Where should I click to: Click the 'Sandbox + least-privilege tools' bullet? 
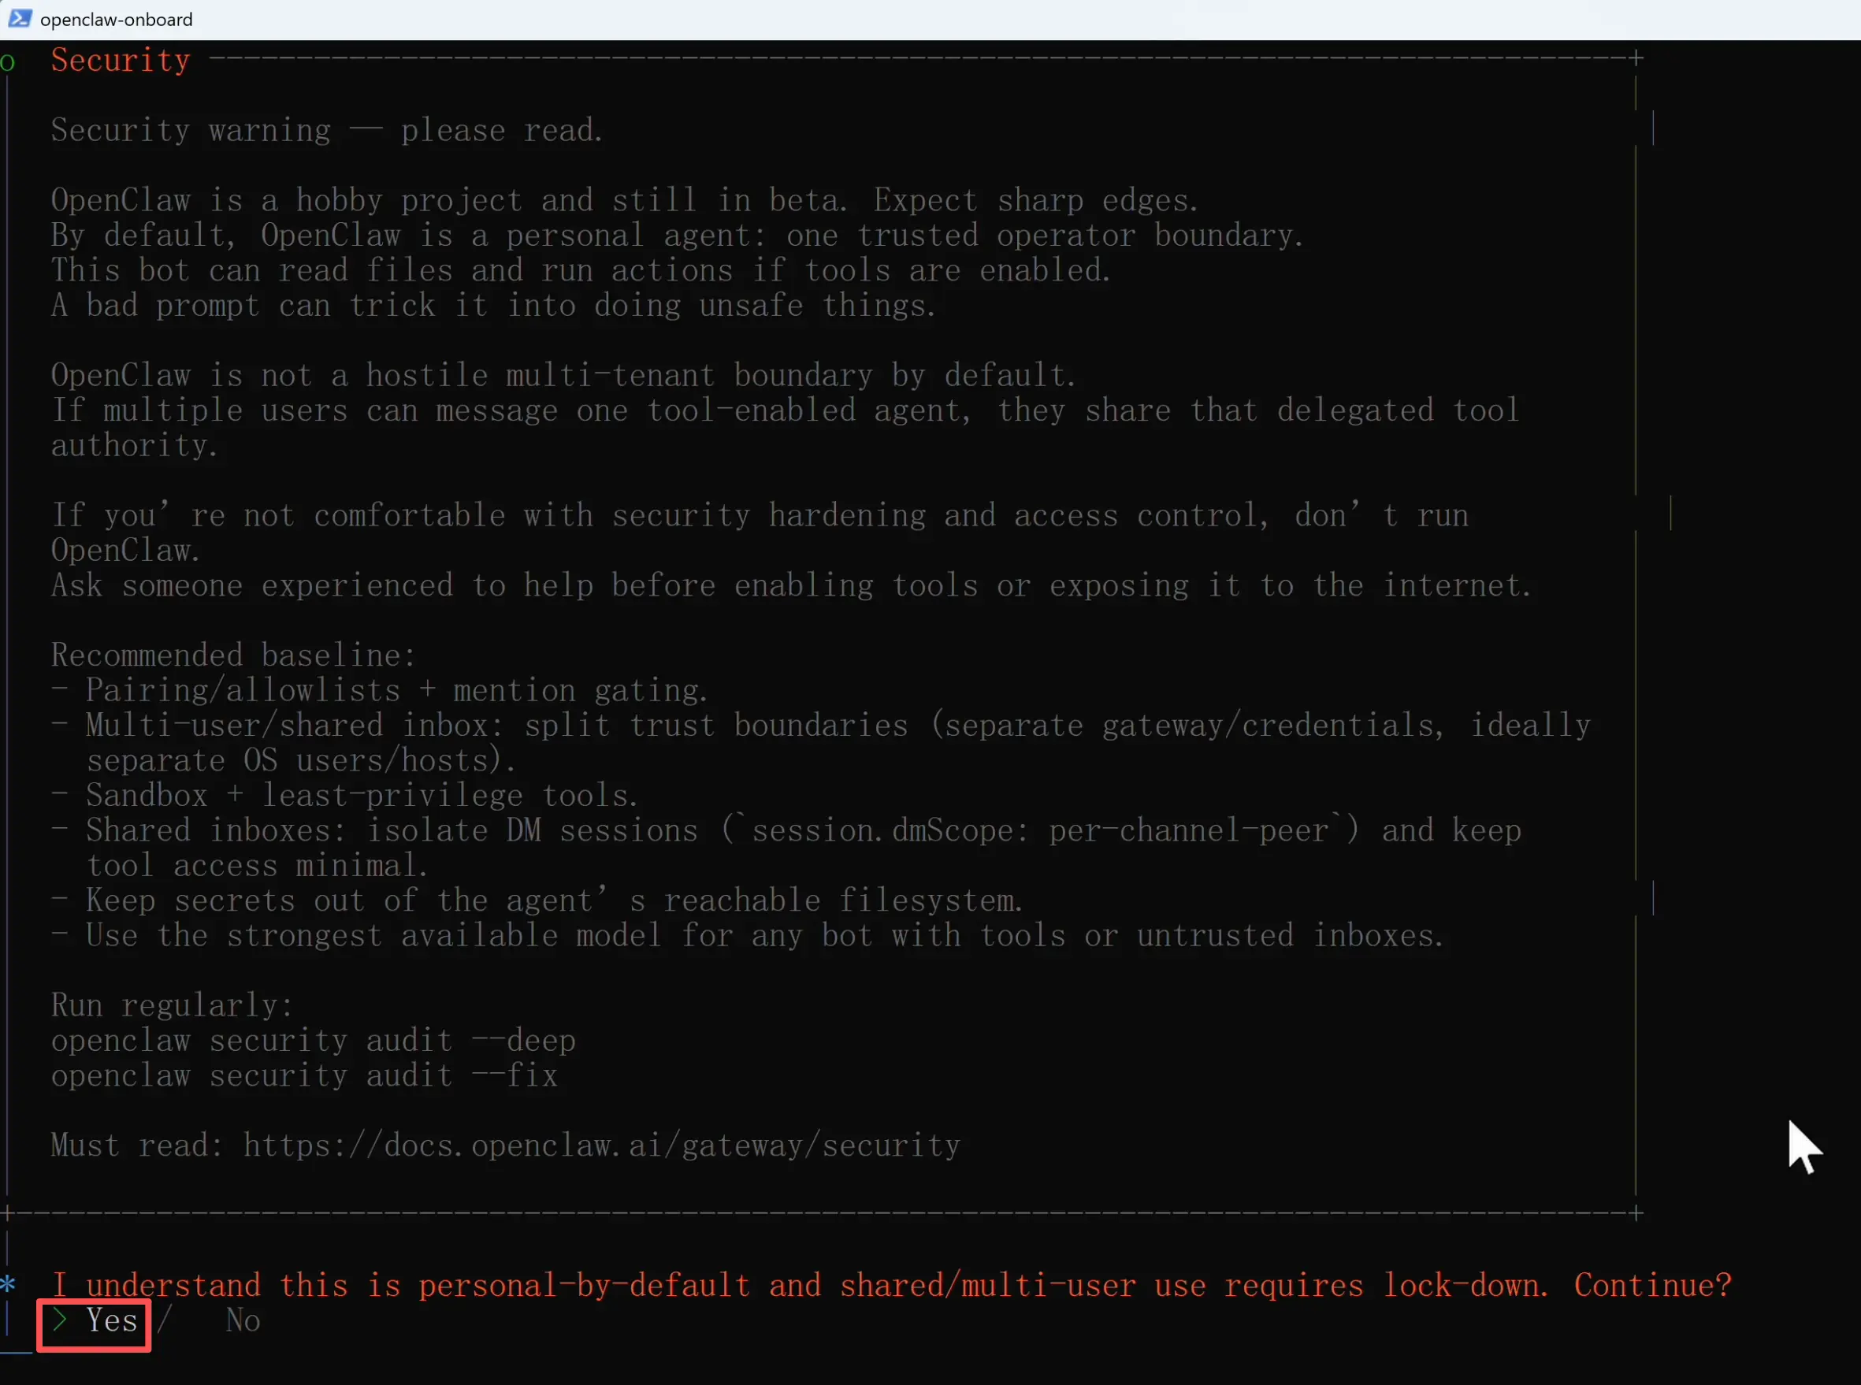point(361,796)
